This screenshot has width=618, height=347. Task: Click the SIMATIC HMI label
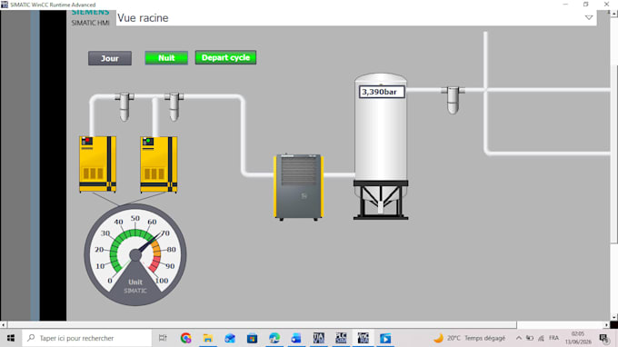click(x=90, y=24)
